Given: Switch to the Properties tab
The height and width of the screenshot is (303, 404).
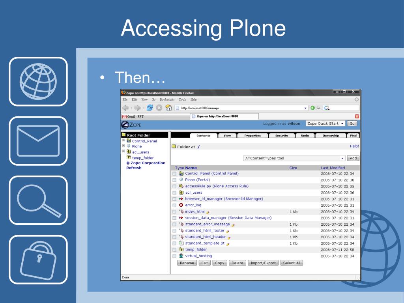Looking at the screenshot, I should (x=252, y=136).
